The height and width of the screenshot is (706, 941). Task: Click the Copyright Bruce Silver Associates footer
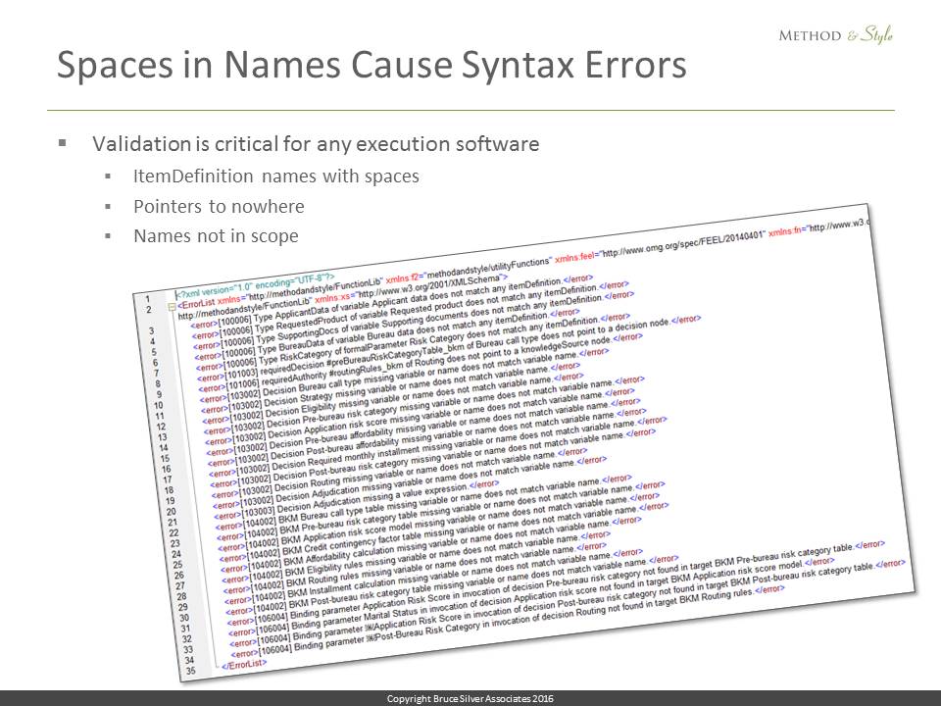[470, 698]
